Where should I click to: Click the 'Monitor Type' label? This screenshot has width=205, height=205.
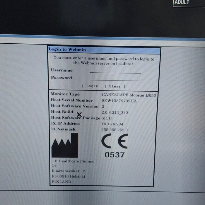point(65,94)
